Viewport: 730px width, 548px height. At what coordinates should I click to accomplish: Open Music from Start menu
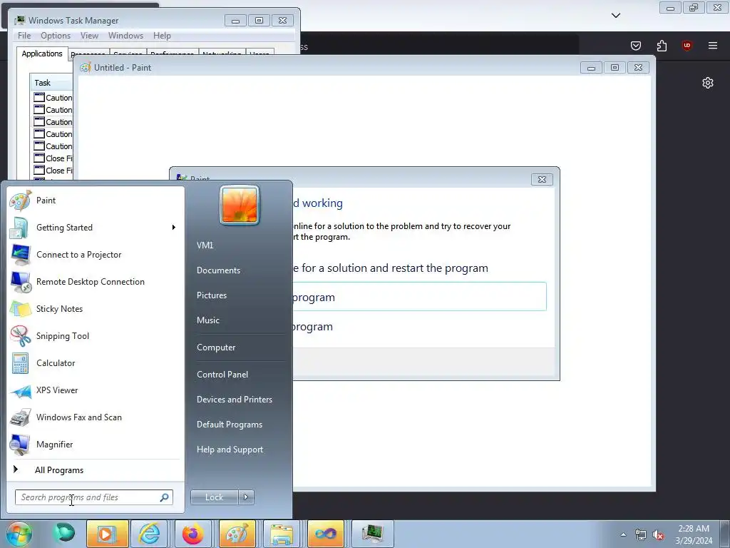(208, 320)
